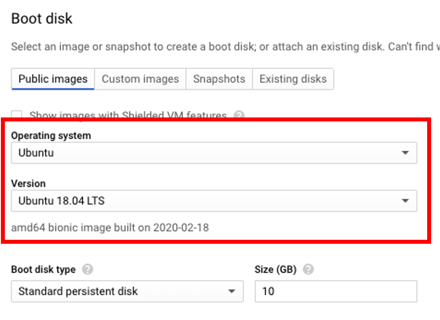Click the Size (GB) input field containing 10
The width and height of the screenshot is (440, 320).
[336, 291]
